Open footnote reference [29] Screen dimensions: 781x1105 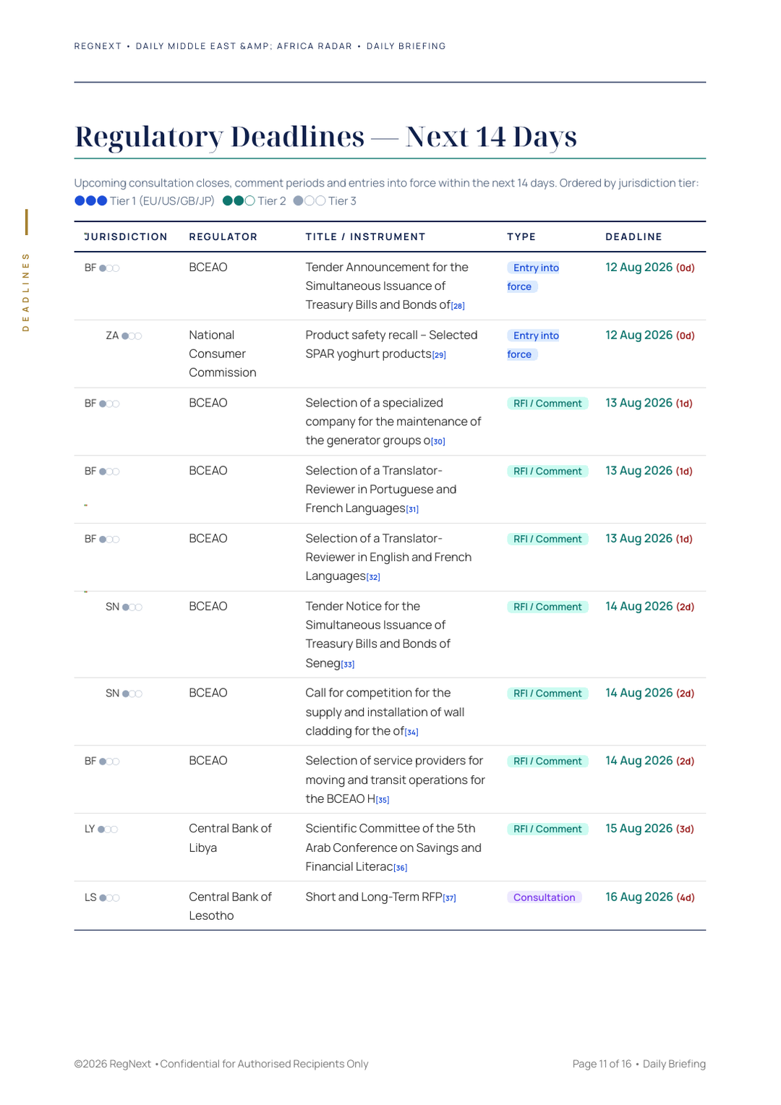point(439,355)
